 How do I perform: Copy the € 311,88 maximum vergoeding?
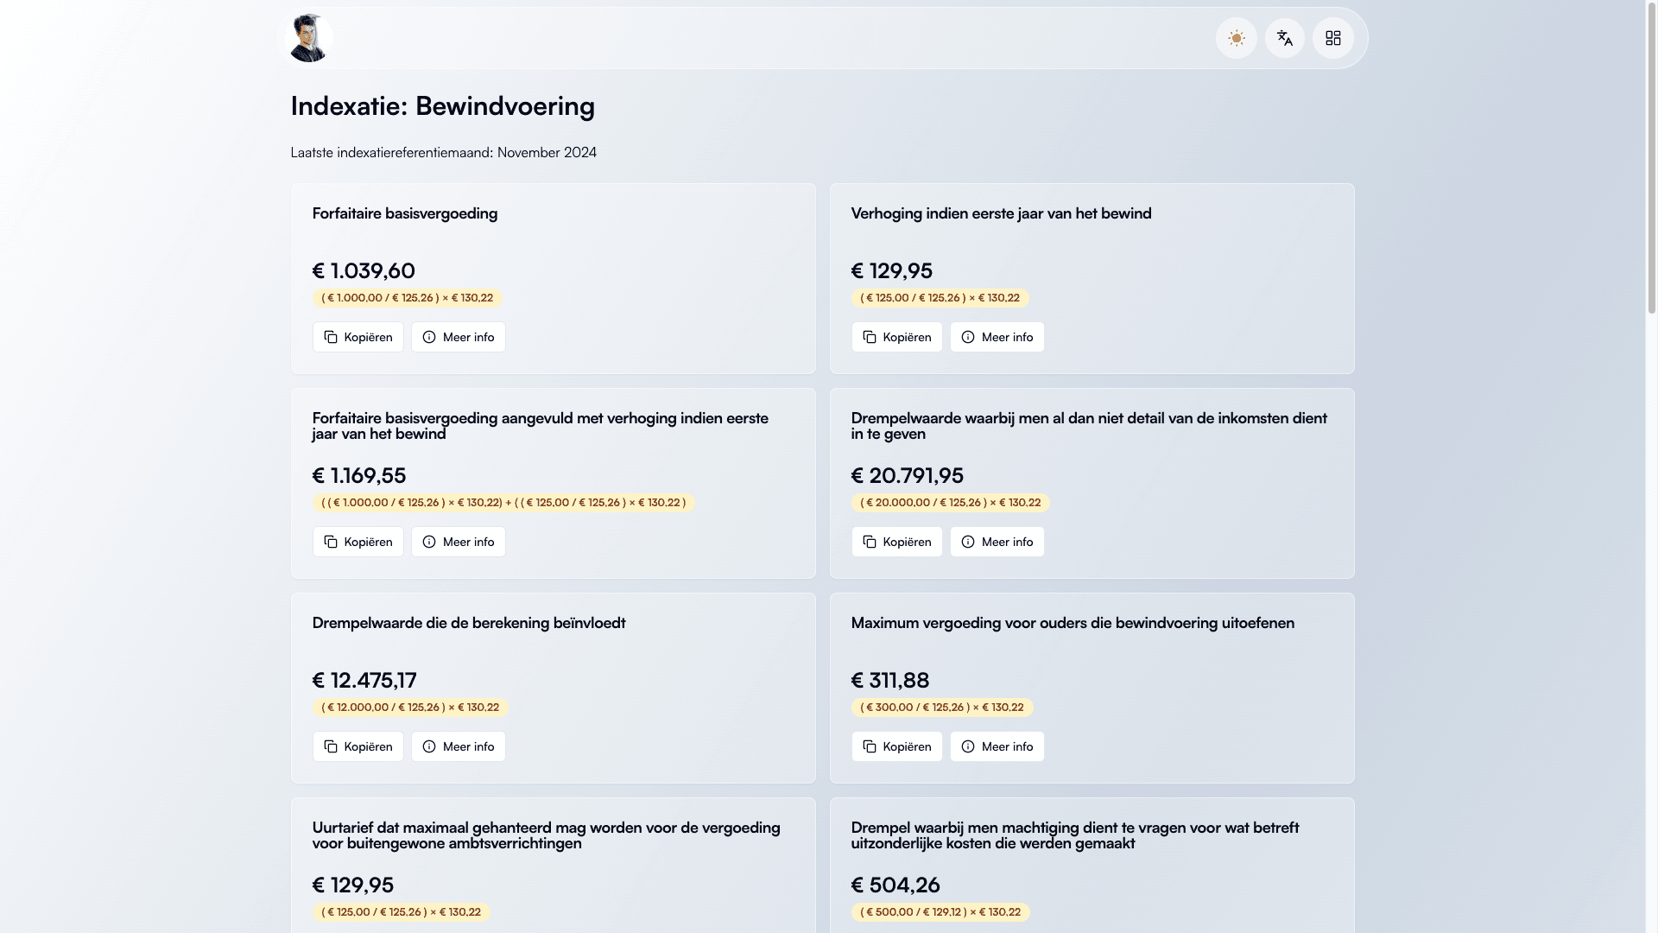896,746
